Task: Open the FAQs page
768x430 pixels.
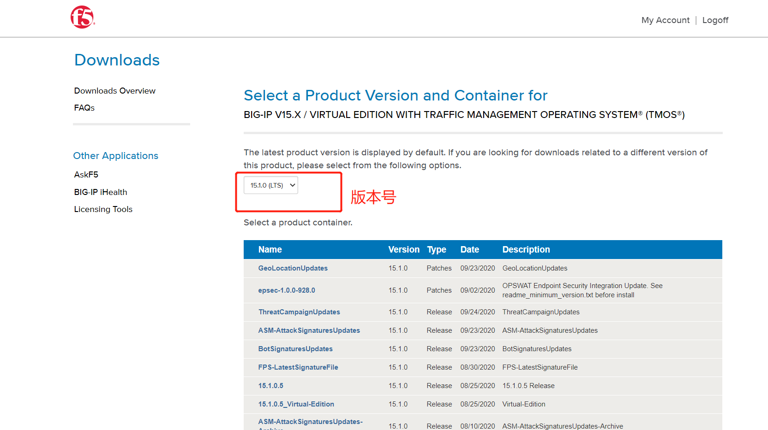Action: [x=84, y=107]
